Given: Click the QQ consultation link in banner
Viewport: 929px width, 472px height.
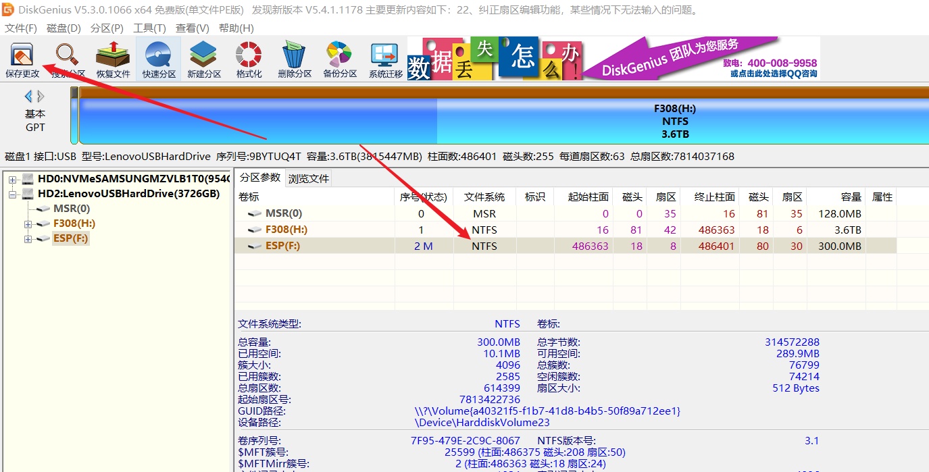Looking at the screenshot, I should pyautogui.click(x=774, y=74).
